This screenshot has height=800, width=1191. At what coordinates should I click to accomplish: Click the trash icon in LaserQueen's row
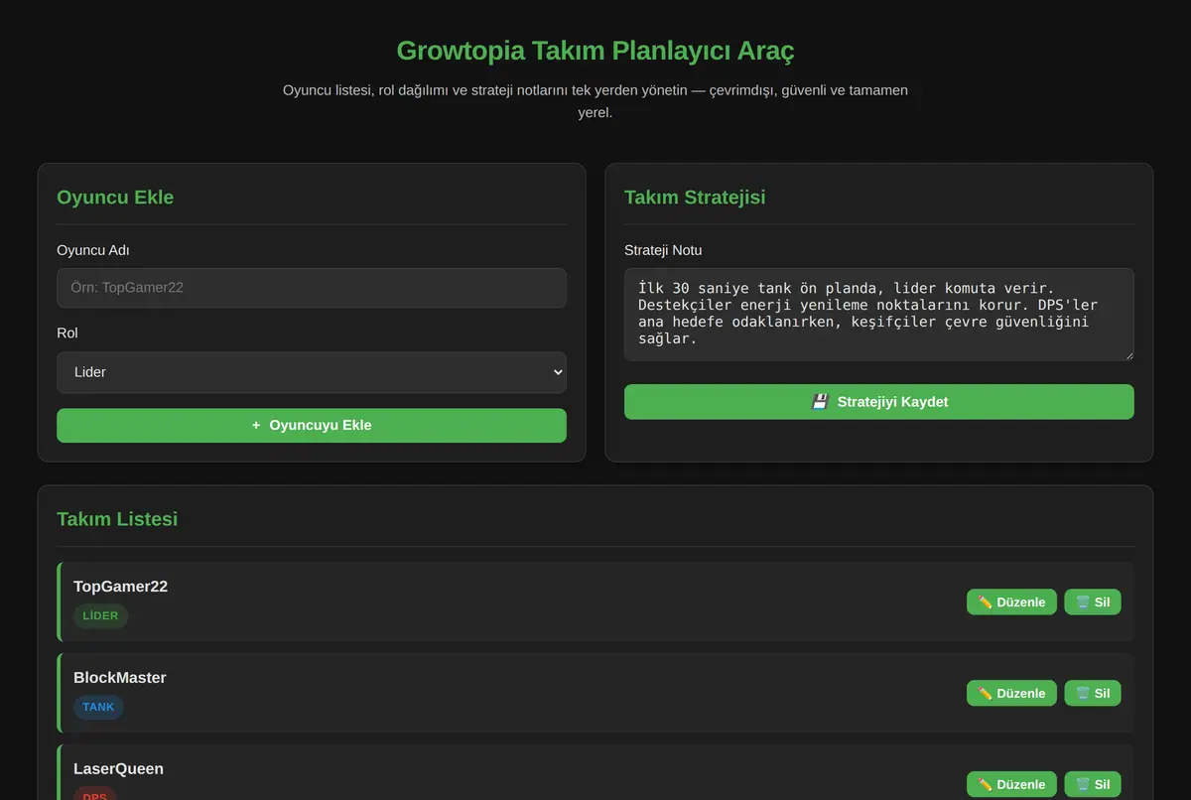[1083, 784]
